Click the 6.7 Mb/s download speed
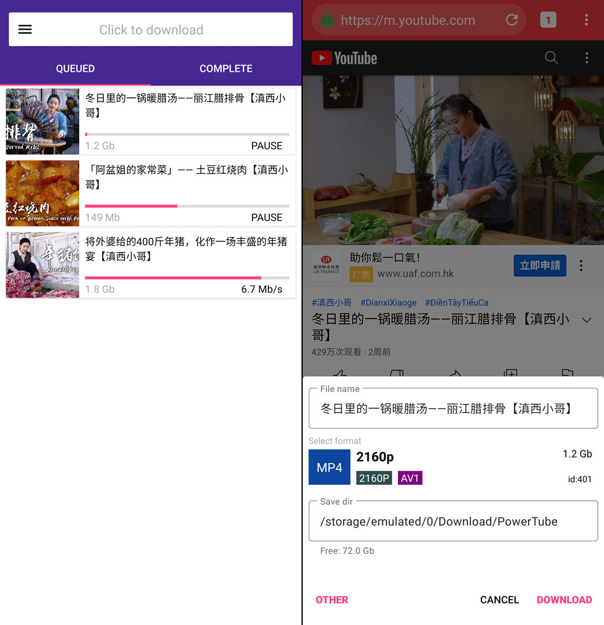604x625 pixels. point(262,289)
